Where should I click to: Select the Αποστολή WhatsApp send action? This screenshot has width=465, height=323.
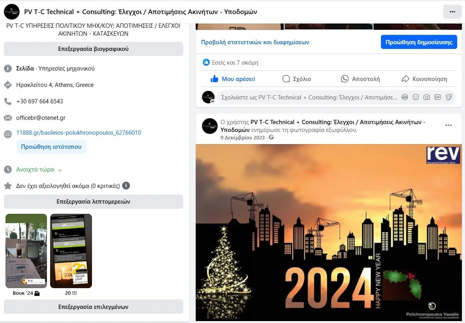pos(360,79)
